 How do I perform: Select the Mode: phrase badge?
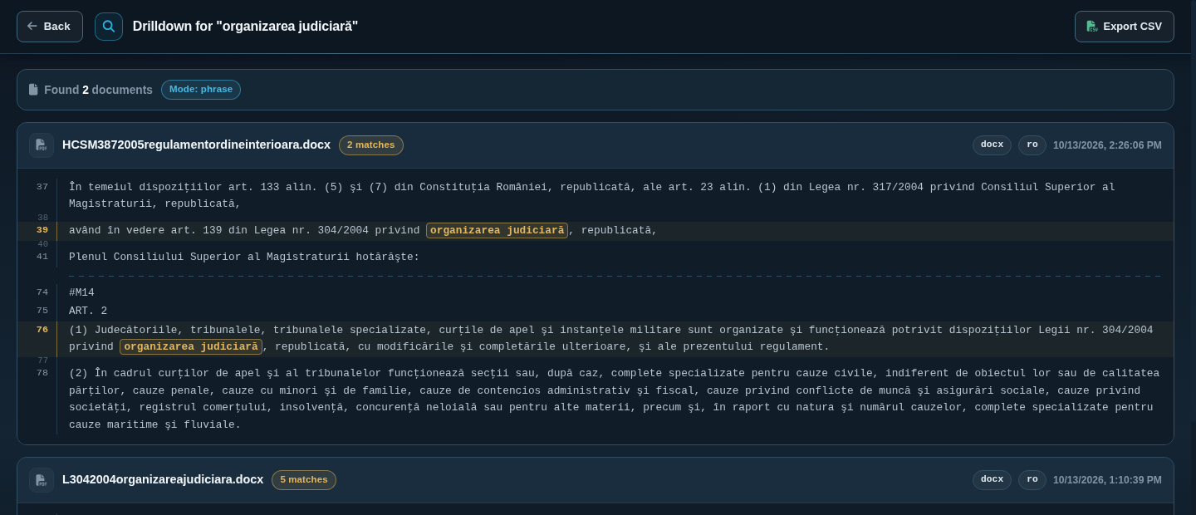tap(201, 90)
